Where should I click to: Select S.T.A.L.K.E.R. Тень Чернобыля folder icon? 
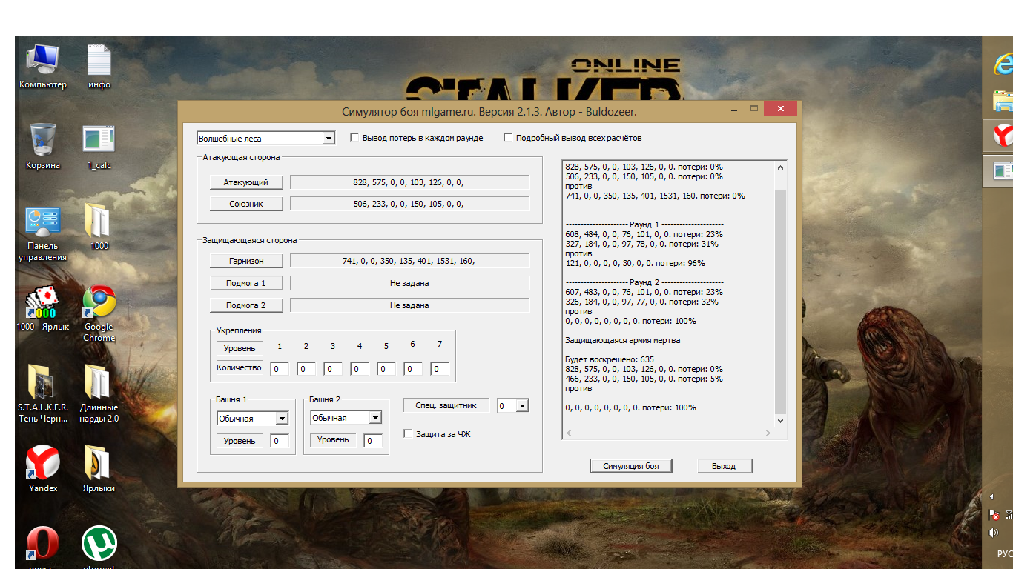[42, 393]
